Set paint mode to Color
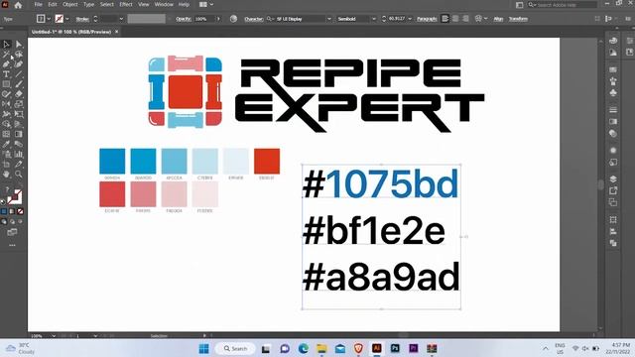Screen dimensions: 635x357 click(x=4, y=211)
